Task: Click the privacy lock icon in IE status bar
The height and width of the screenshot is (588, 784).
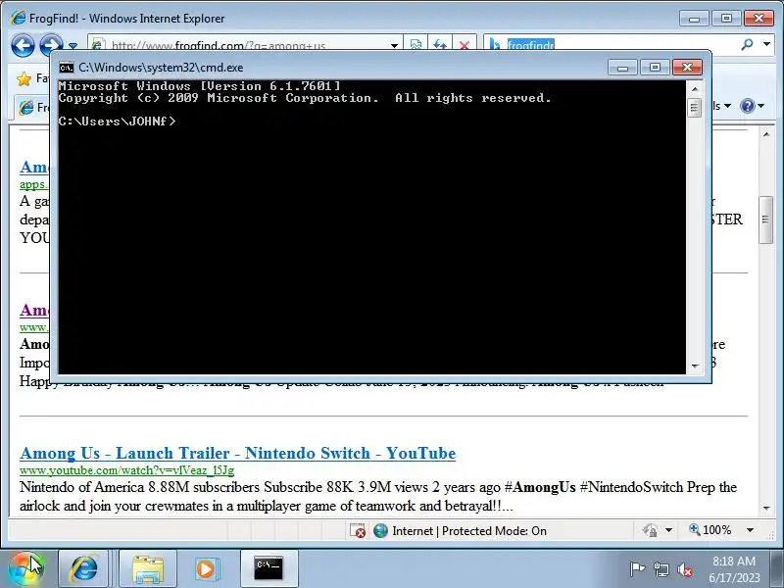Action: pos(650,530)
